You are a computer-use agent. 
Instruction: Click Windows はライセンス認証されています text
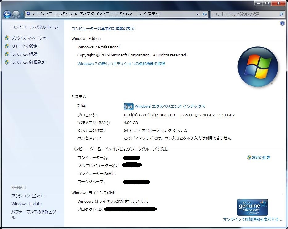[113, 201]
